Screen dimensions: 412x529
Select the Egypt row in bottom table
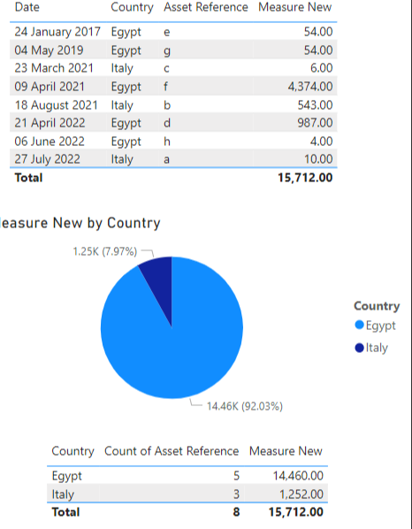click(x=187, y=476)
